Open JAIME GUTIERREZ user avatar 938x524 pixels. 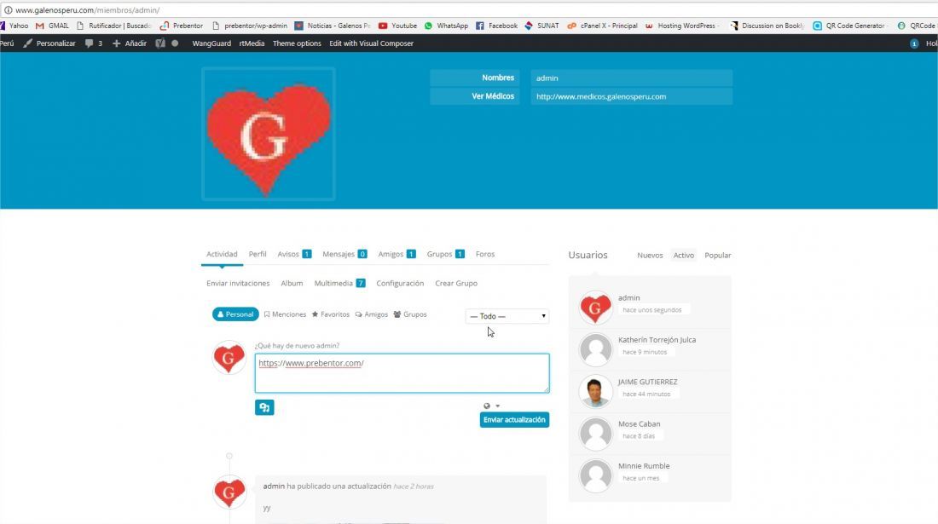click(x=596, y=391)
